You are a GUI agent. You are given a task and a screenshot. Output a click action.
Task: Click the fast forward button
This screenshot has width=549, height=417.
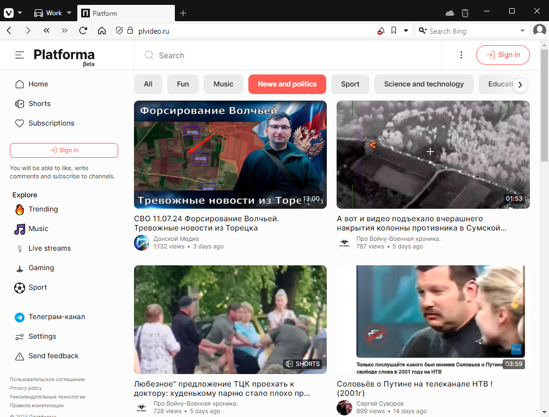[64, 31]
